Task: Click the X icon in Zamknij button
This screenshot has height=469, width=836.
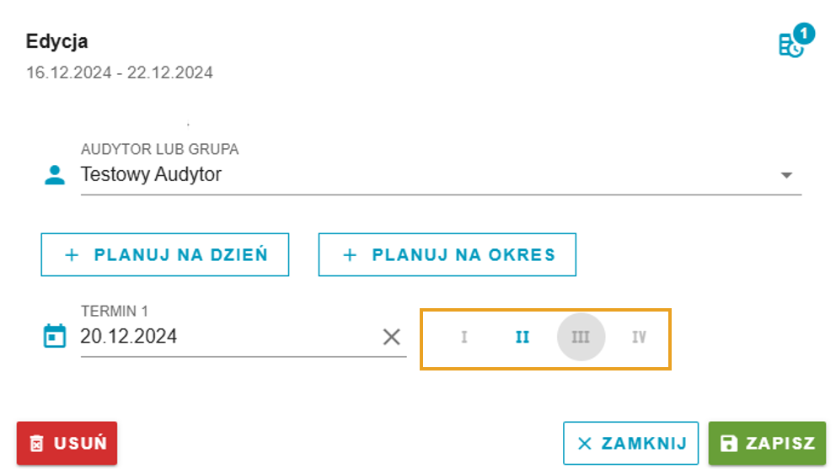Action: pos(585,444)
